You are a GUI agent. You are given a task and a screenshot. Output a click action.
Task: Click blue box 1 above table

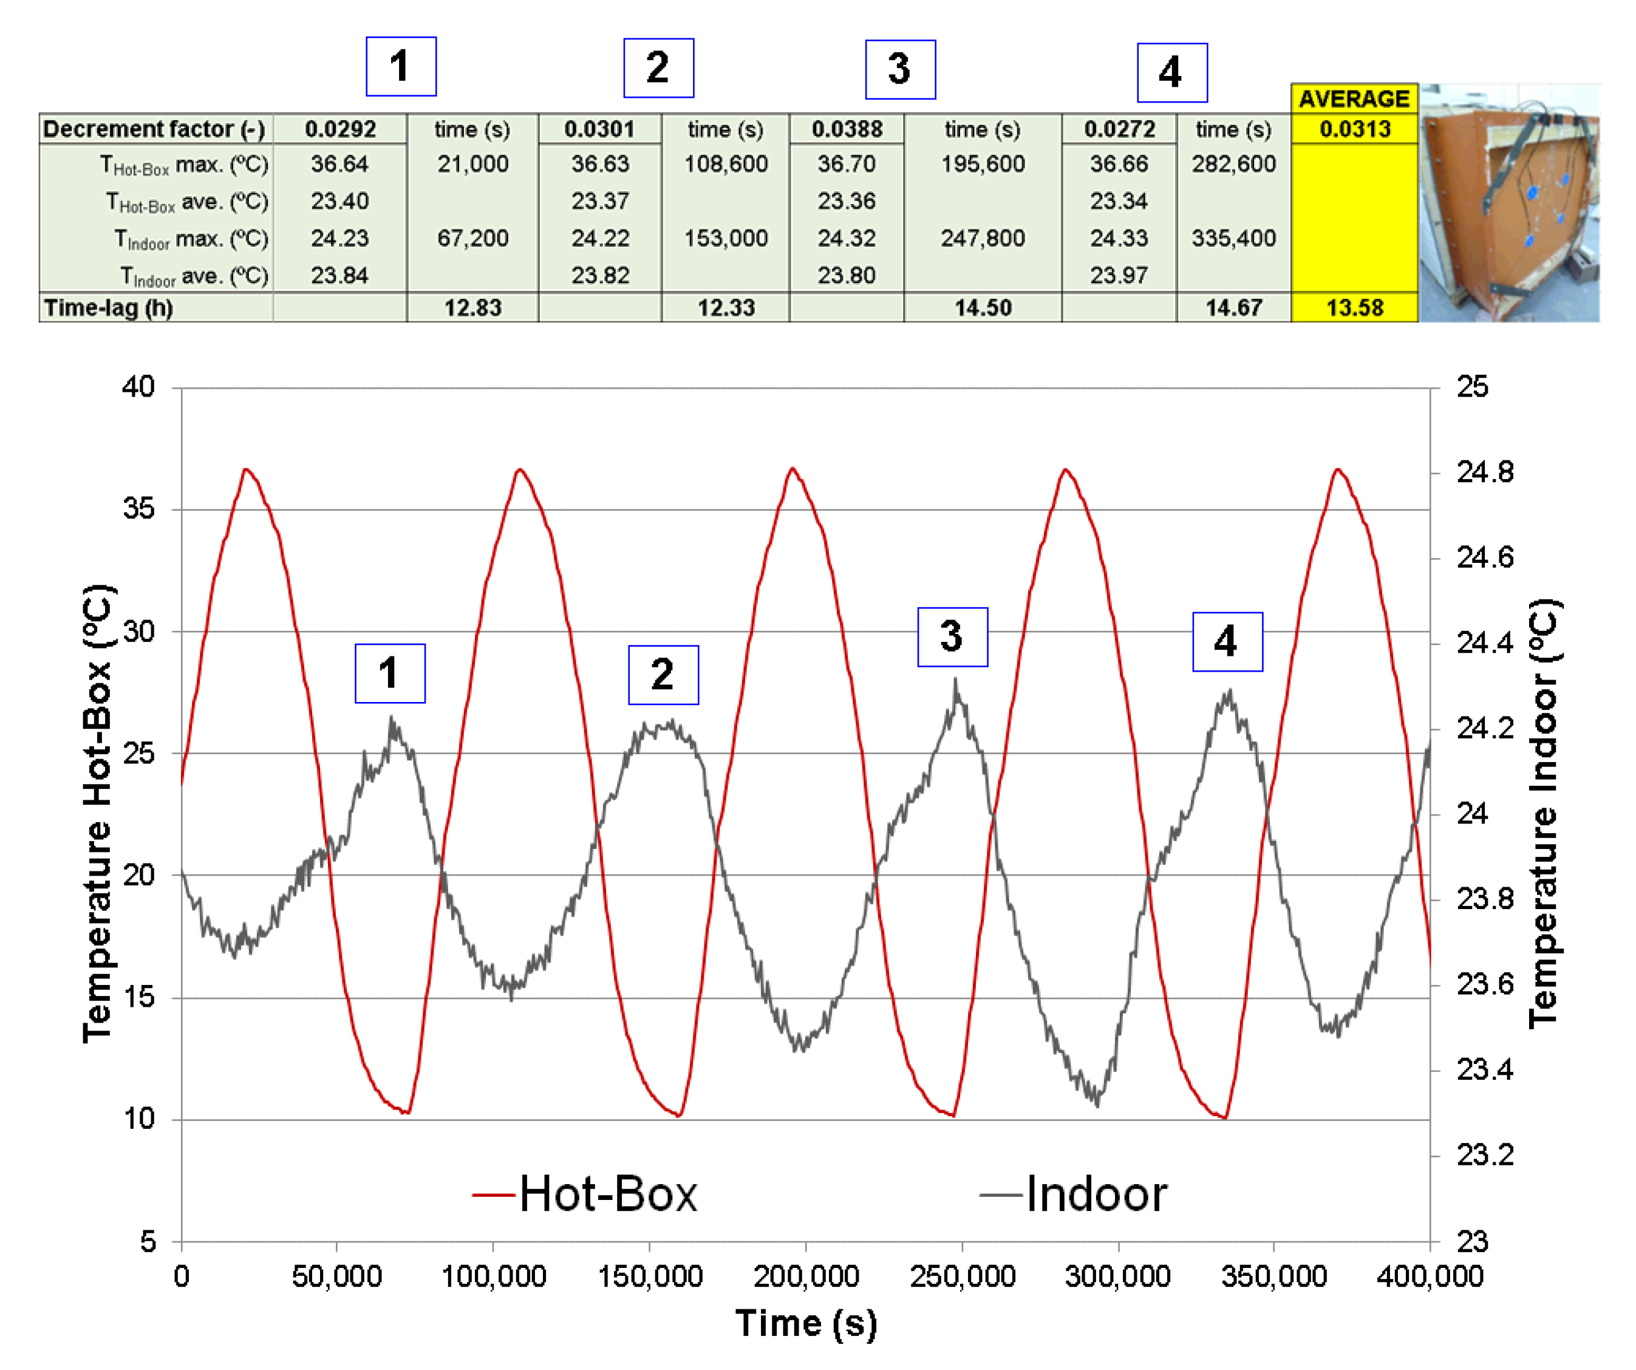(x=400, y=66)
